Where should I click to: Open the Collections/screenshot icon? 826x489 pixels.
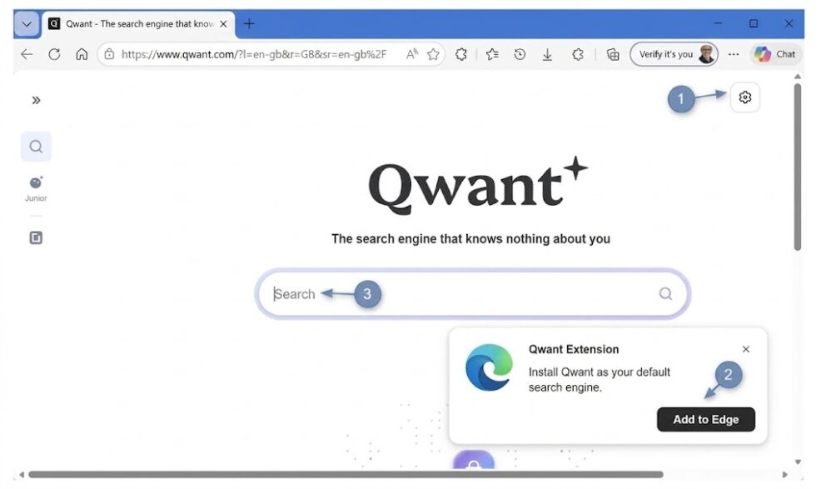[613, 54]
